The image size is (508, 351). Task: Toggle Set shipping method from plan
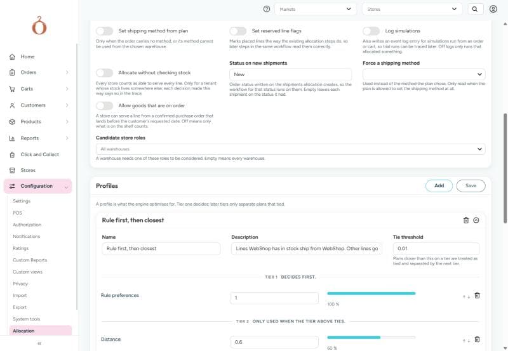[104, 31]
